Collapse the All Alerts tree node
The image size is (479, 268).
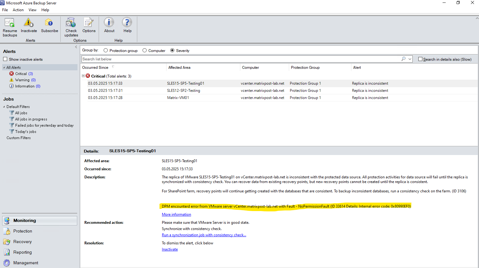point(4,68)
